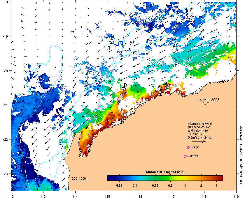Click the cyan bathymetry legend line

click(x=78, y=181)
